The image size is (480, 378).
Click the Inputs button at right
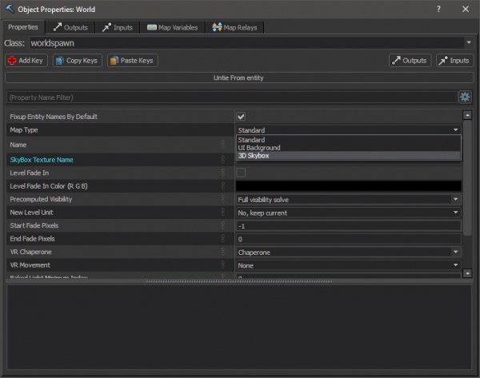coord(455,60)
